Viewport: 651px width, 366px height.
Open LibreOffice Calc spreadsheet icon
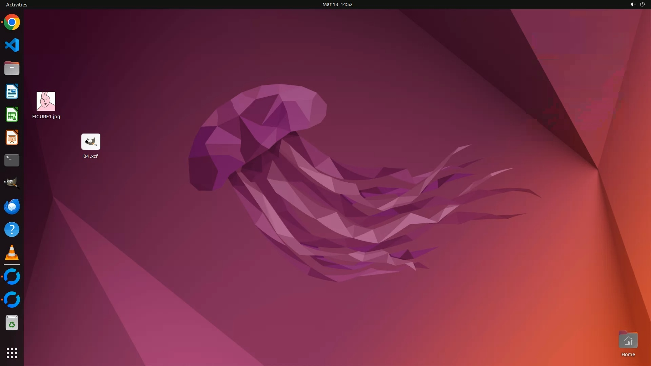point(12,115)
